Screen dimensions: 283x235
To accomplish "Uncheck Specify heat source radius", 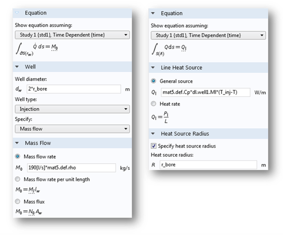I will tap(153, 146).
